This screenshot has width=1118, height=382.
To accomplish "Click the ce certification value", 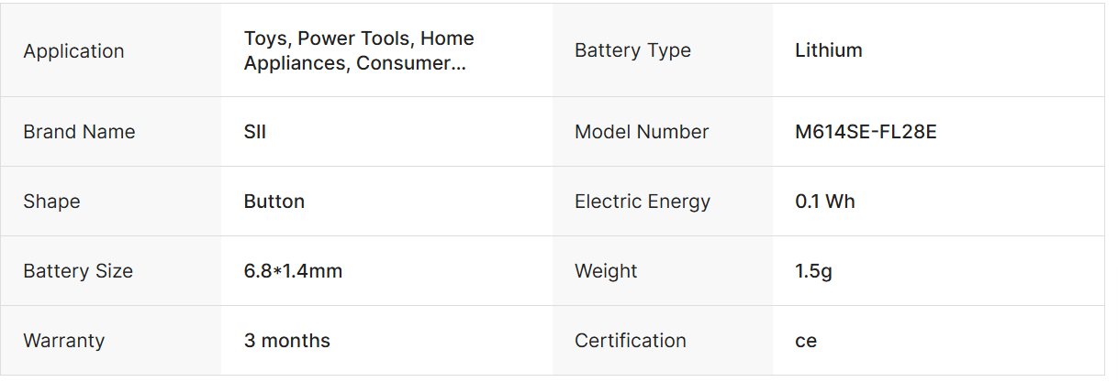I will click(806, 341).
